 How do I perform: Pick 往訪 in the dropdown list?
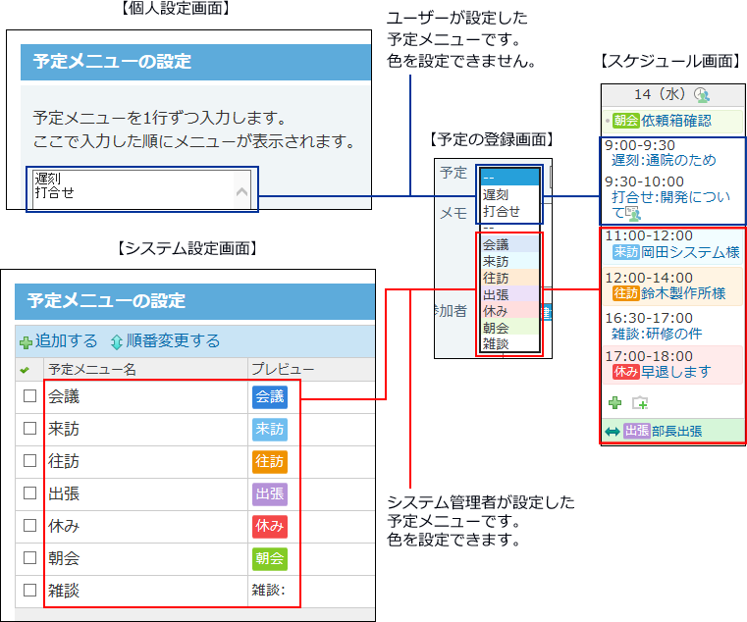(497, 278)
